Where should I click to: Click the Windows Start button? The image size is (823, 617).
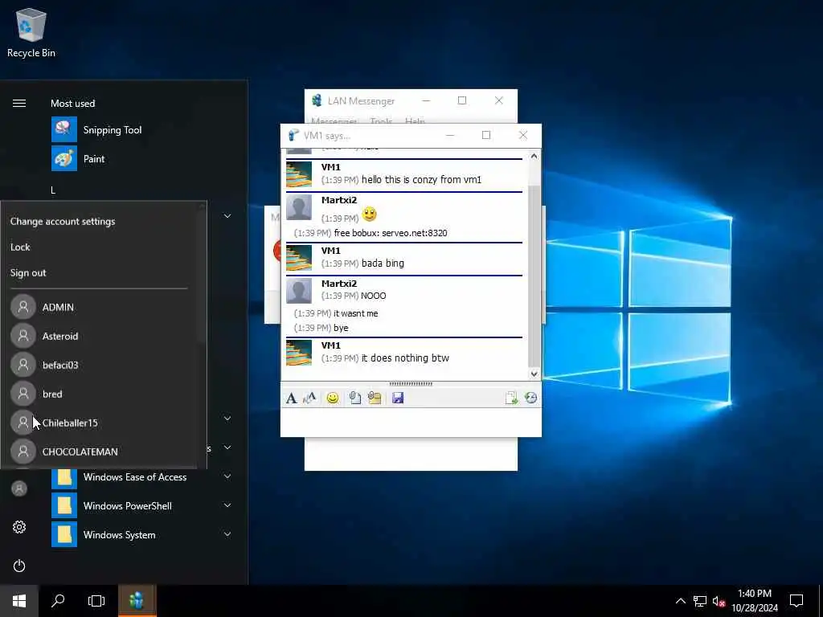pyautogui.click(x=19, y=601)
